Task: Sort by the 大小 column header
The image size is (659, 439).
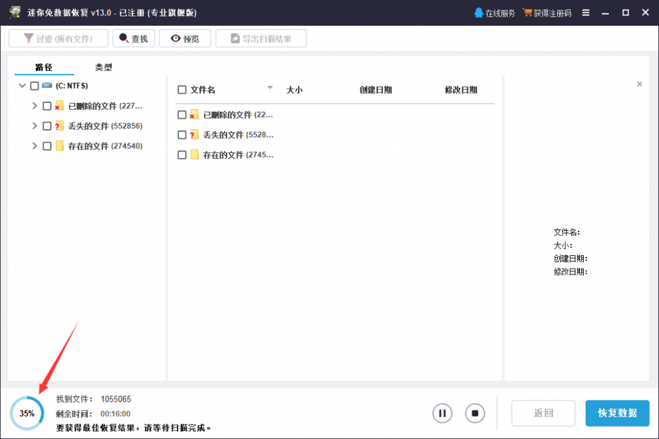Action: tap(294, 90)
